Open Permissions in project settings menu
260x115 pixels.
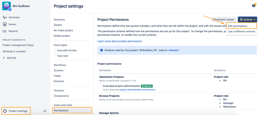(61, 110)
